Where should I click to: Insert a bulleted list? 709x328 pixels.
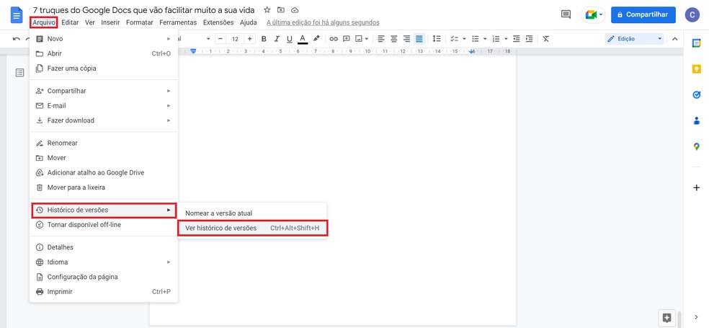point(476,39)
